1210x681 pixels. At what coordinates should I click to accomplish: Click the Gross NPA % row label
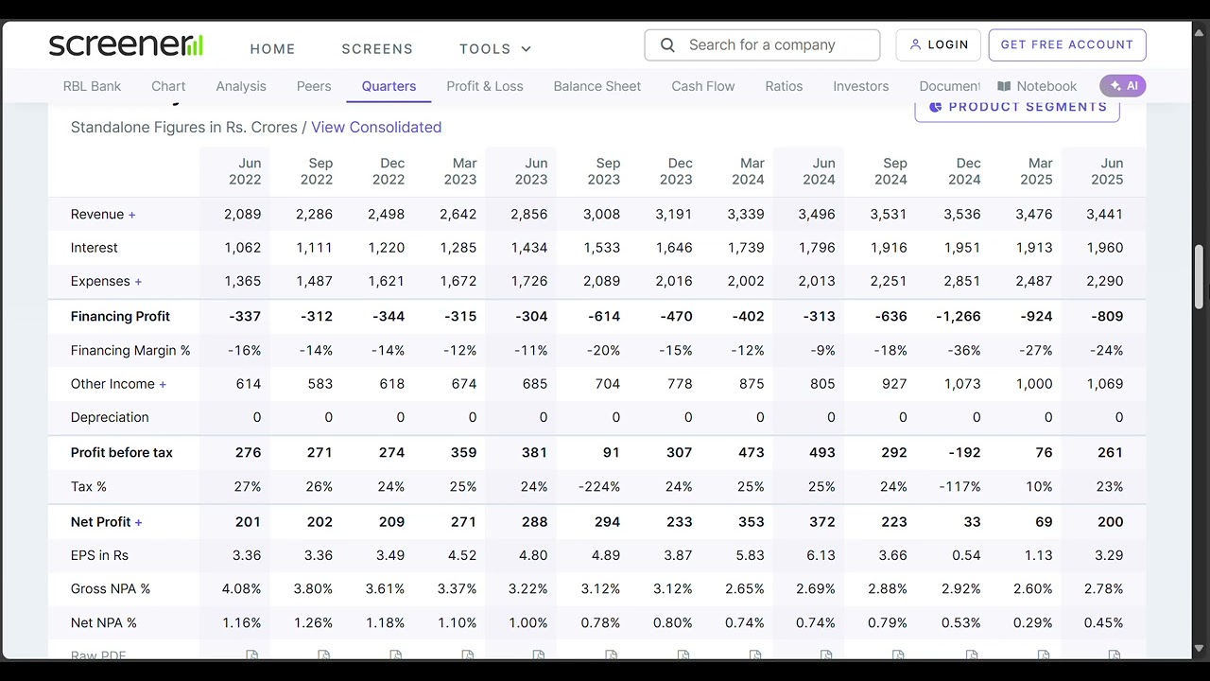pyautogui.click(x=111, y=588)
